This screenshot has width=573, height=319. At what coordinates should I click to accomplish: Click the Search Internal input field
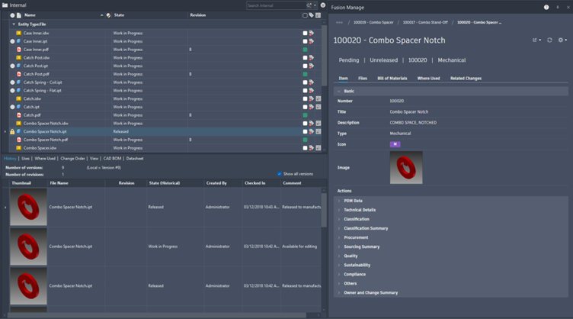pyautogui.click(x=275, y=5)
